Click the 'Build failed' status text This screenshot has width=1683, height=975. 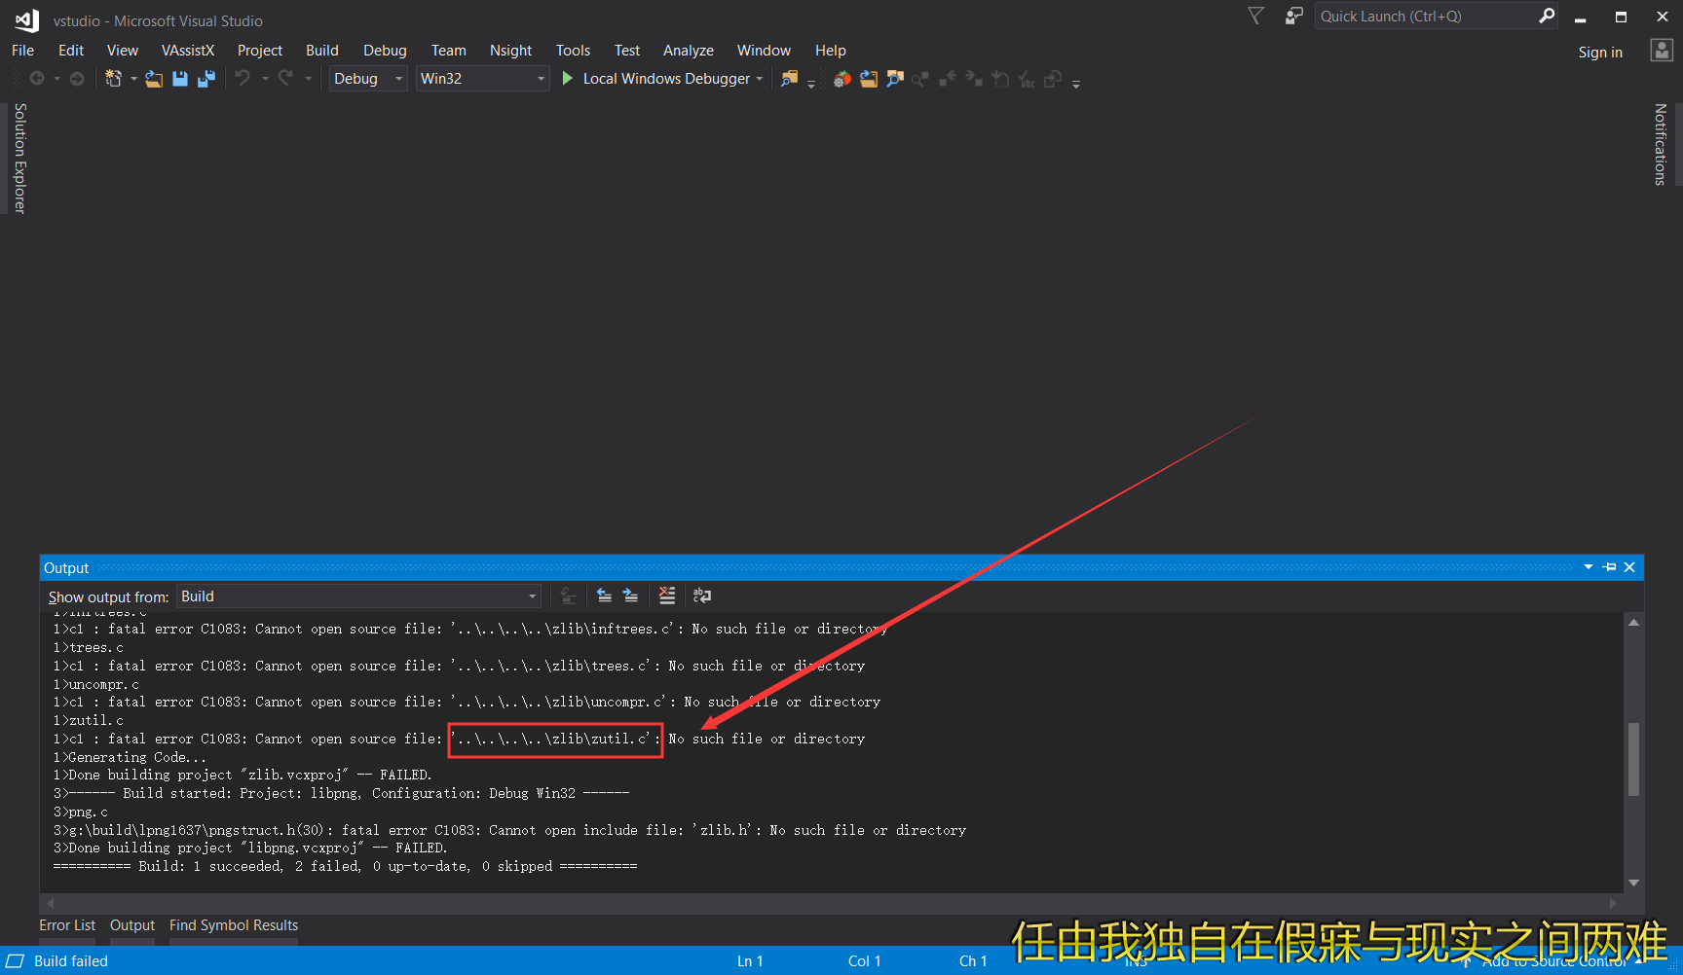coord(71,961)
